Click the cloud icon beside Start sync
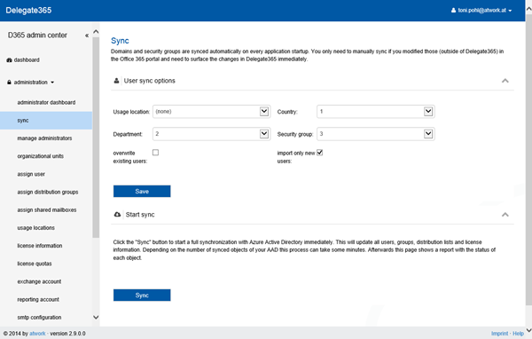The width and height of the screenshot is (532, 339). (117, 215)
